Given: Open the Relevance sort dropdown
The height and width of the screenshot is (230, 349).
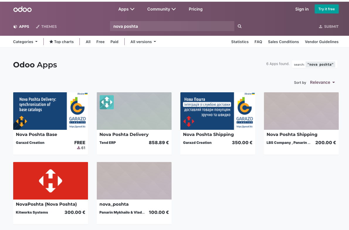Looking at the screenshot, I should coord(322,82).
